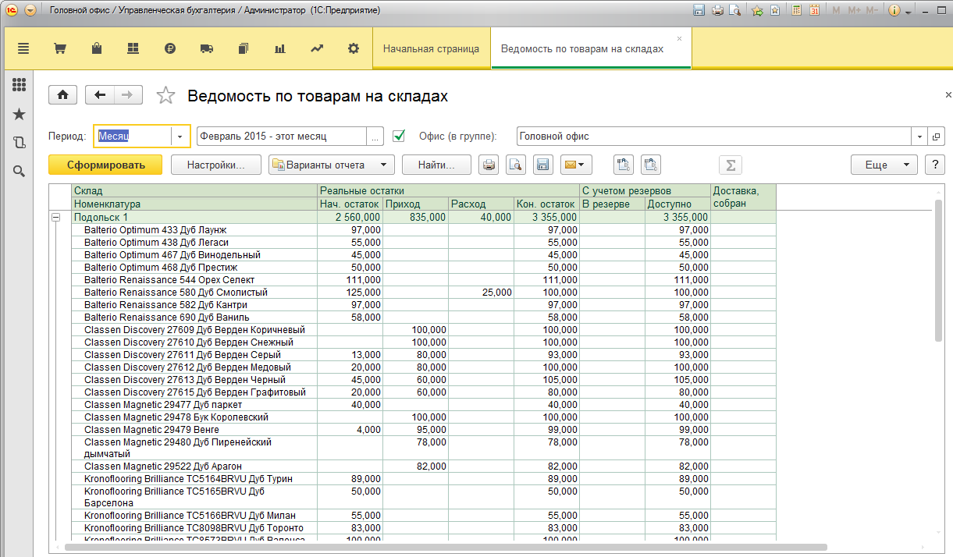Open the warehouse grid section icon
This screenshot has width=953, height=557.
pyautogui.click(x=133, y=48)
